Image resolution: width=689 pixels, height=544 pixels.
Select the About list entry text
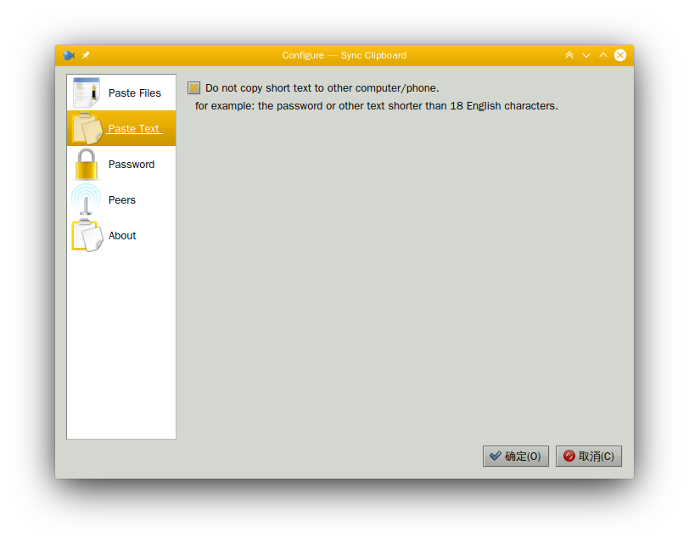122,236
